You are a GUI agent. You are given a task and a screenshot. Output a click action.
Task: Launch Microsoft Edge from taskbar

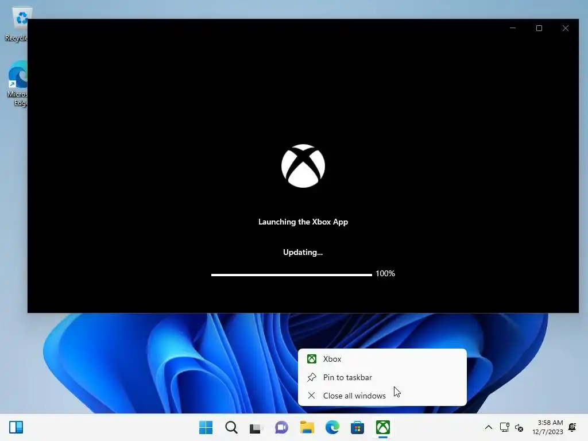(x=332, y=427)
